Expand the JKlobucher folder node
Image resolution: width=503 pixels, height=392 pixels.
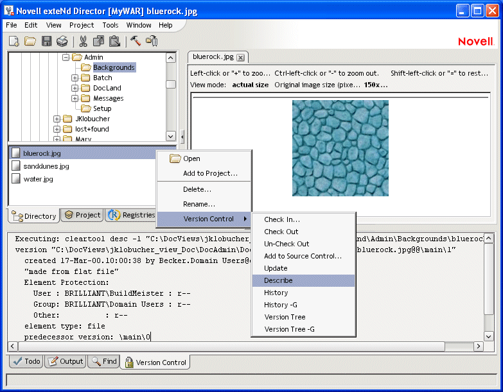[57, 119]
